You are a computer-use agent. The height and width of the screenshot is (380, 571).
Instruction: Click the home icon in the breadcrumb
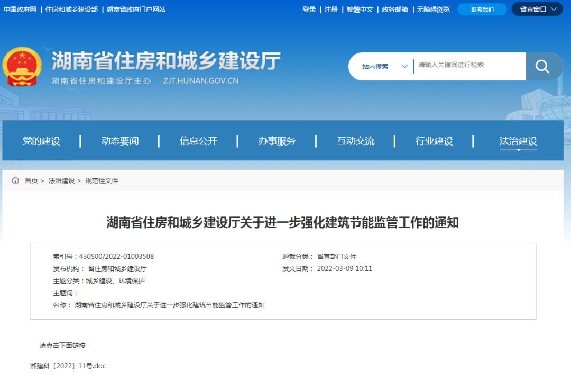coord(15,180)
